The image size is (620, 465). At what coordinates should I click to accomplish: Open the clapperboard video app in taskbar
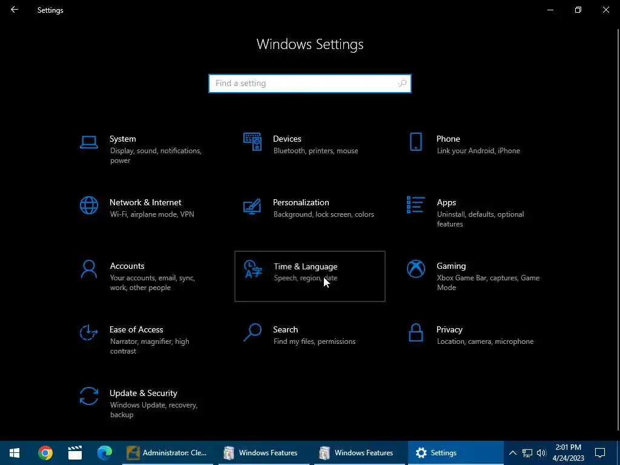(74, 453)
